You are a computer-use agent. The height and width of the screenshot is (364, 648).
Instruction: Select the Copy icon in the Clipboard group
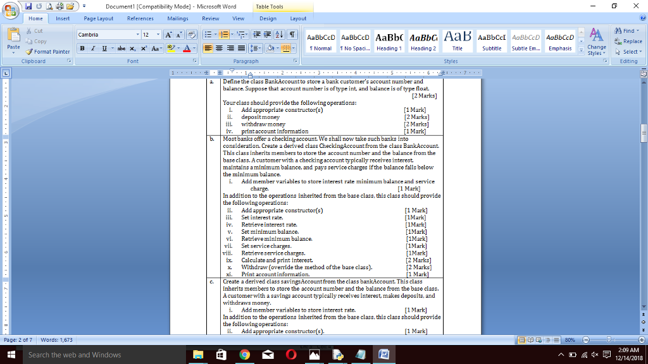[x=28, y=41]
